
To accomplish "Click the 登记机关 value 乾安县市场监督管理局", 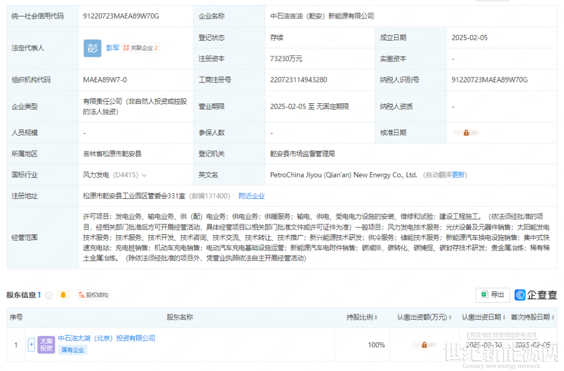I will tap(302, 154).
